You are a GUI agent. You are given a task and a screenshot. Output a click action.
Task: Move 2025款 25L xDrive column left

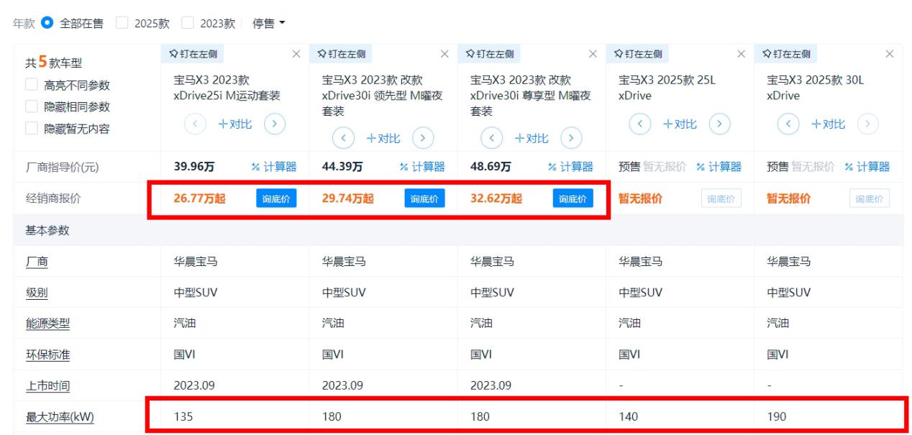(639, 122)
